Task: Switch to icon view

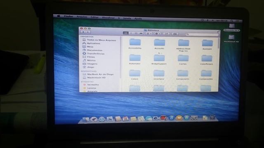Action: pyautogui.click(x=125, y=33)
